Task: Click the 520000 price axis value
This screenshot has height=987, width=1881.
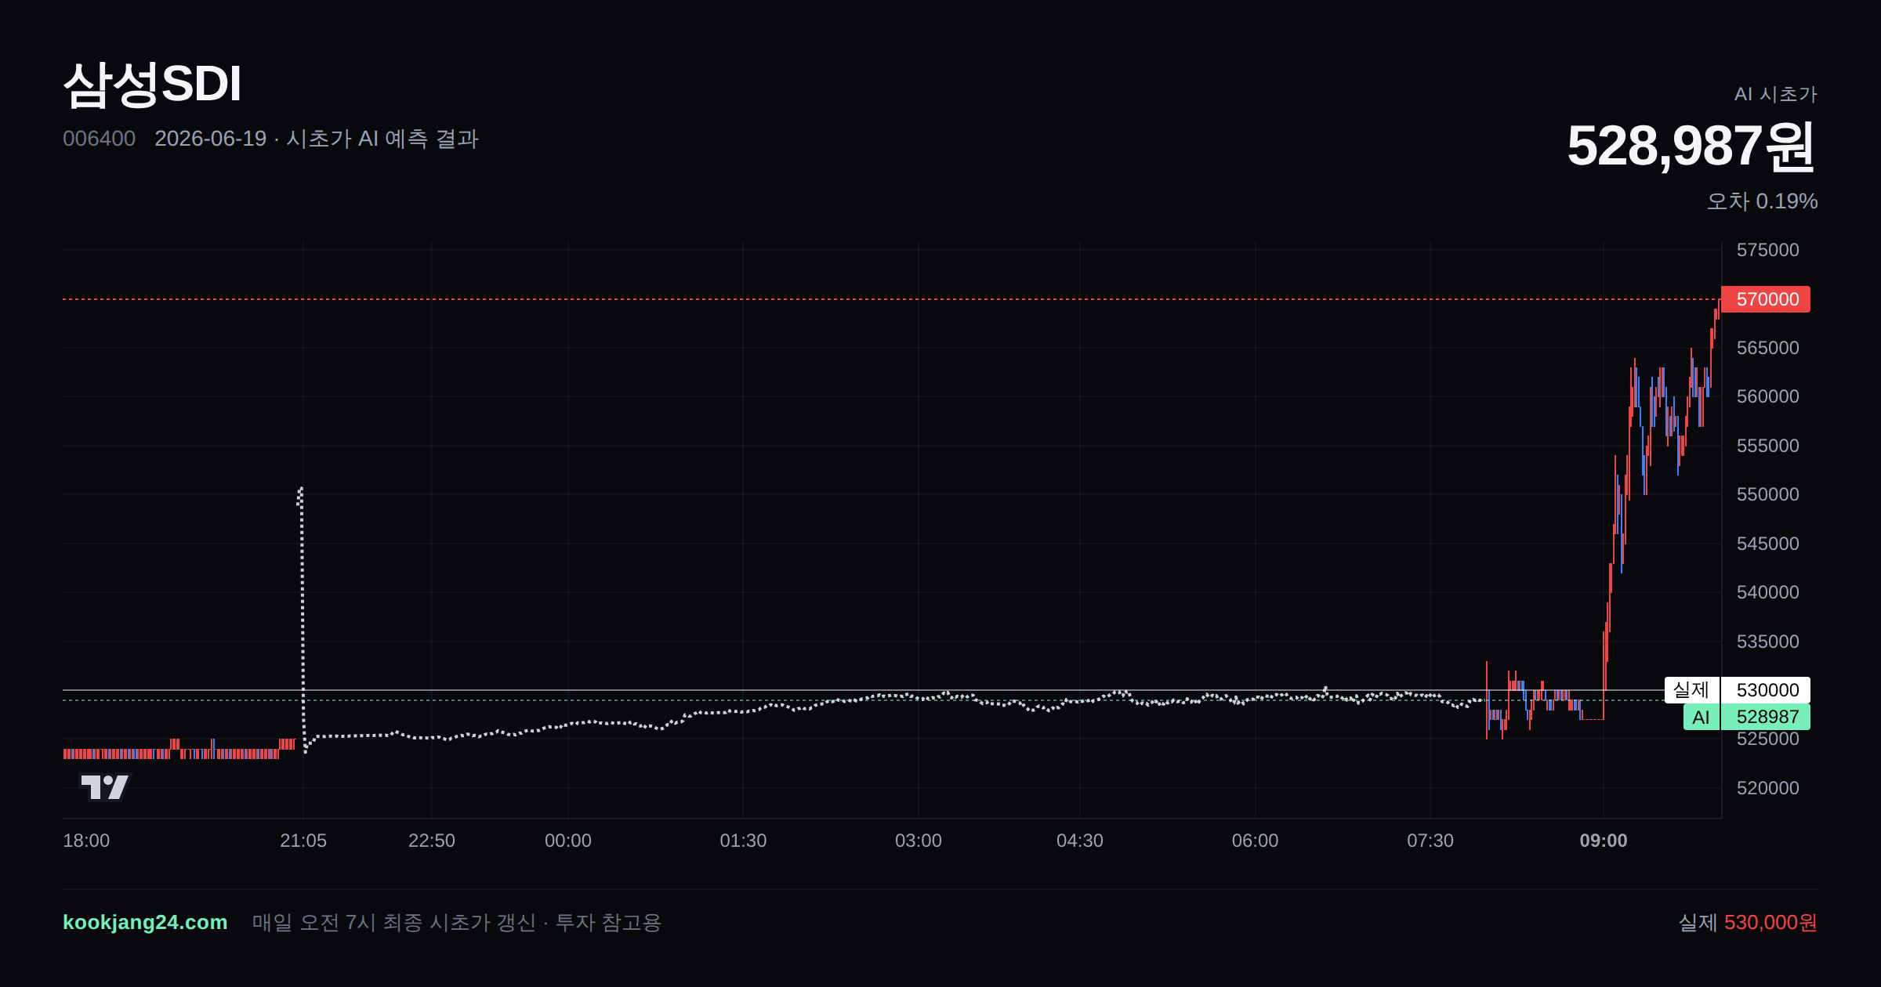Action: click(1767, 788)
